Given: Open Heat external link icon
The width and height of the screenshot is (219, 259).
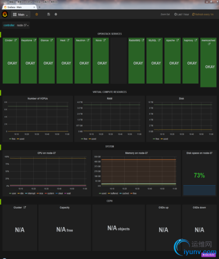Looking at the screenshot, I should (68, 40).
